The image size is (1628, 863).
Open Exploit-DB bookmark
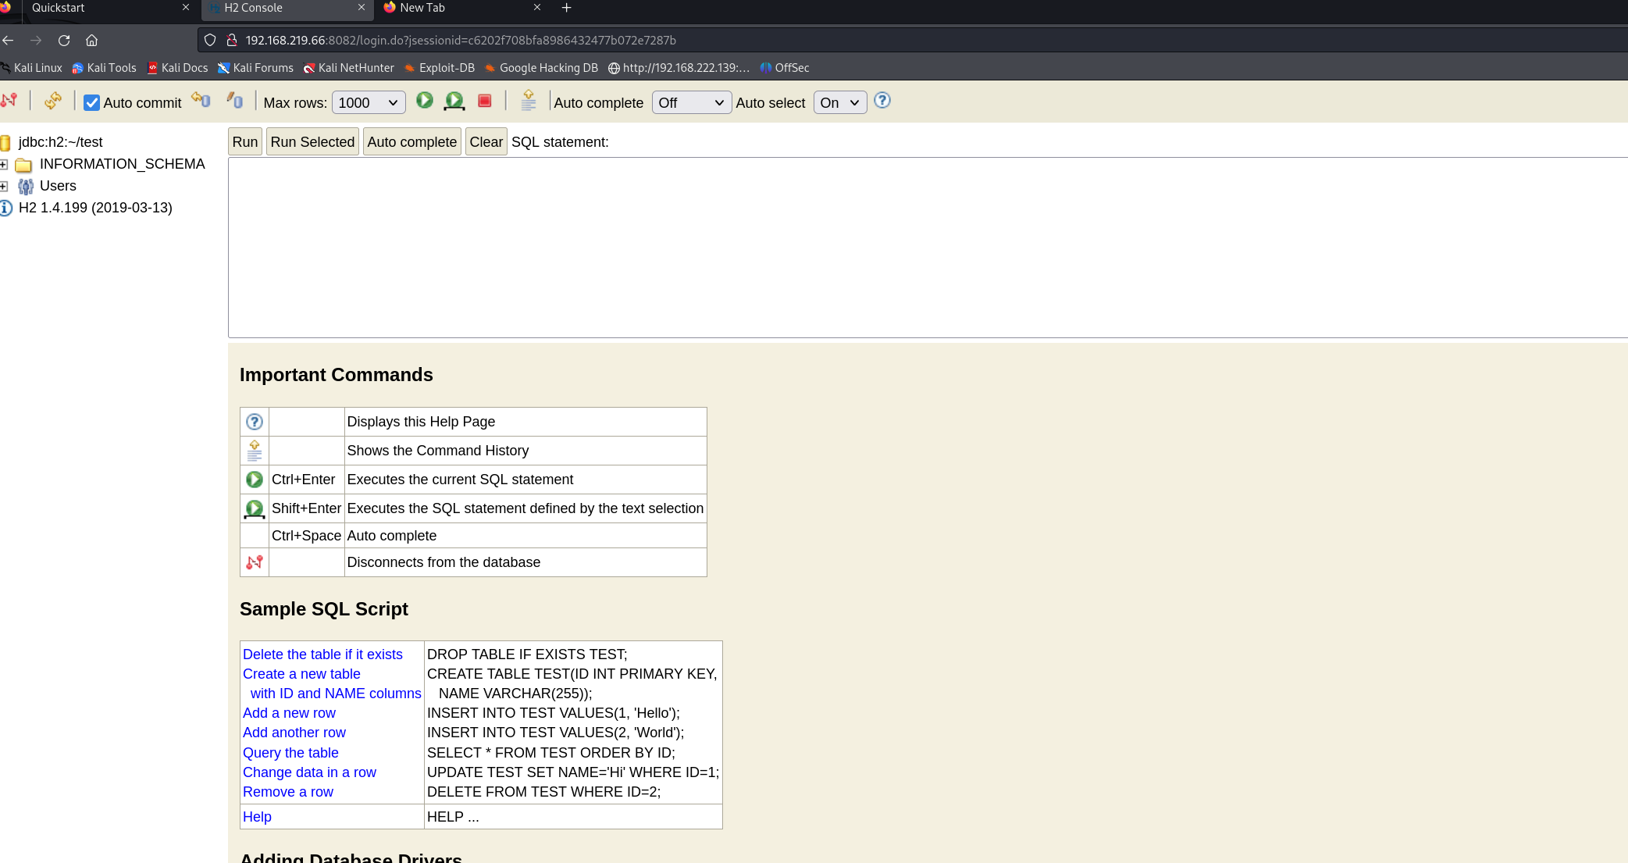(439, 68)
